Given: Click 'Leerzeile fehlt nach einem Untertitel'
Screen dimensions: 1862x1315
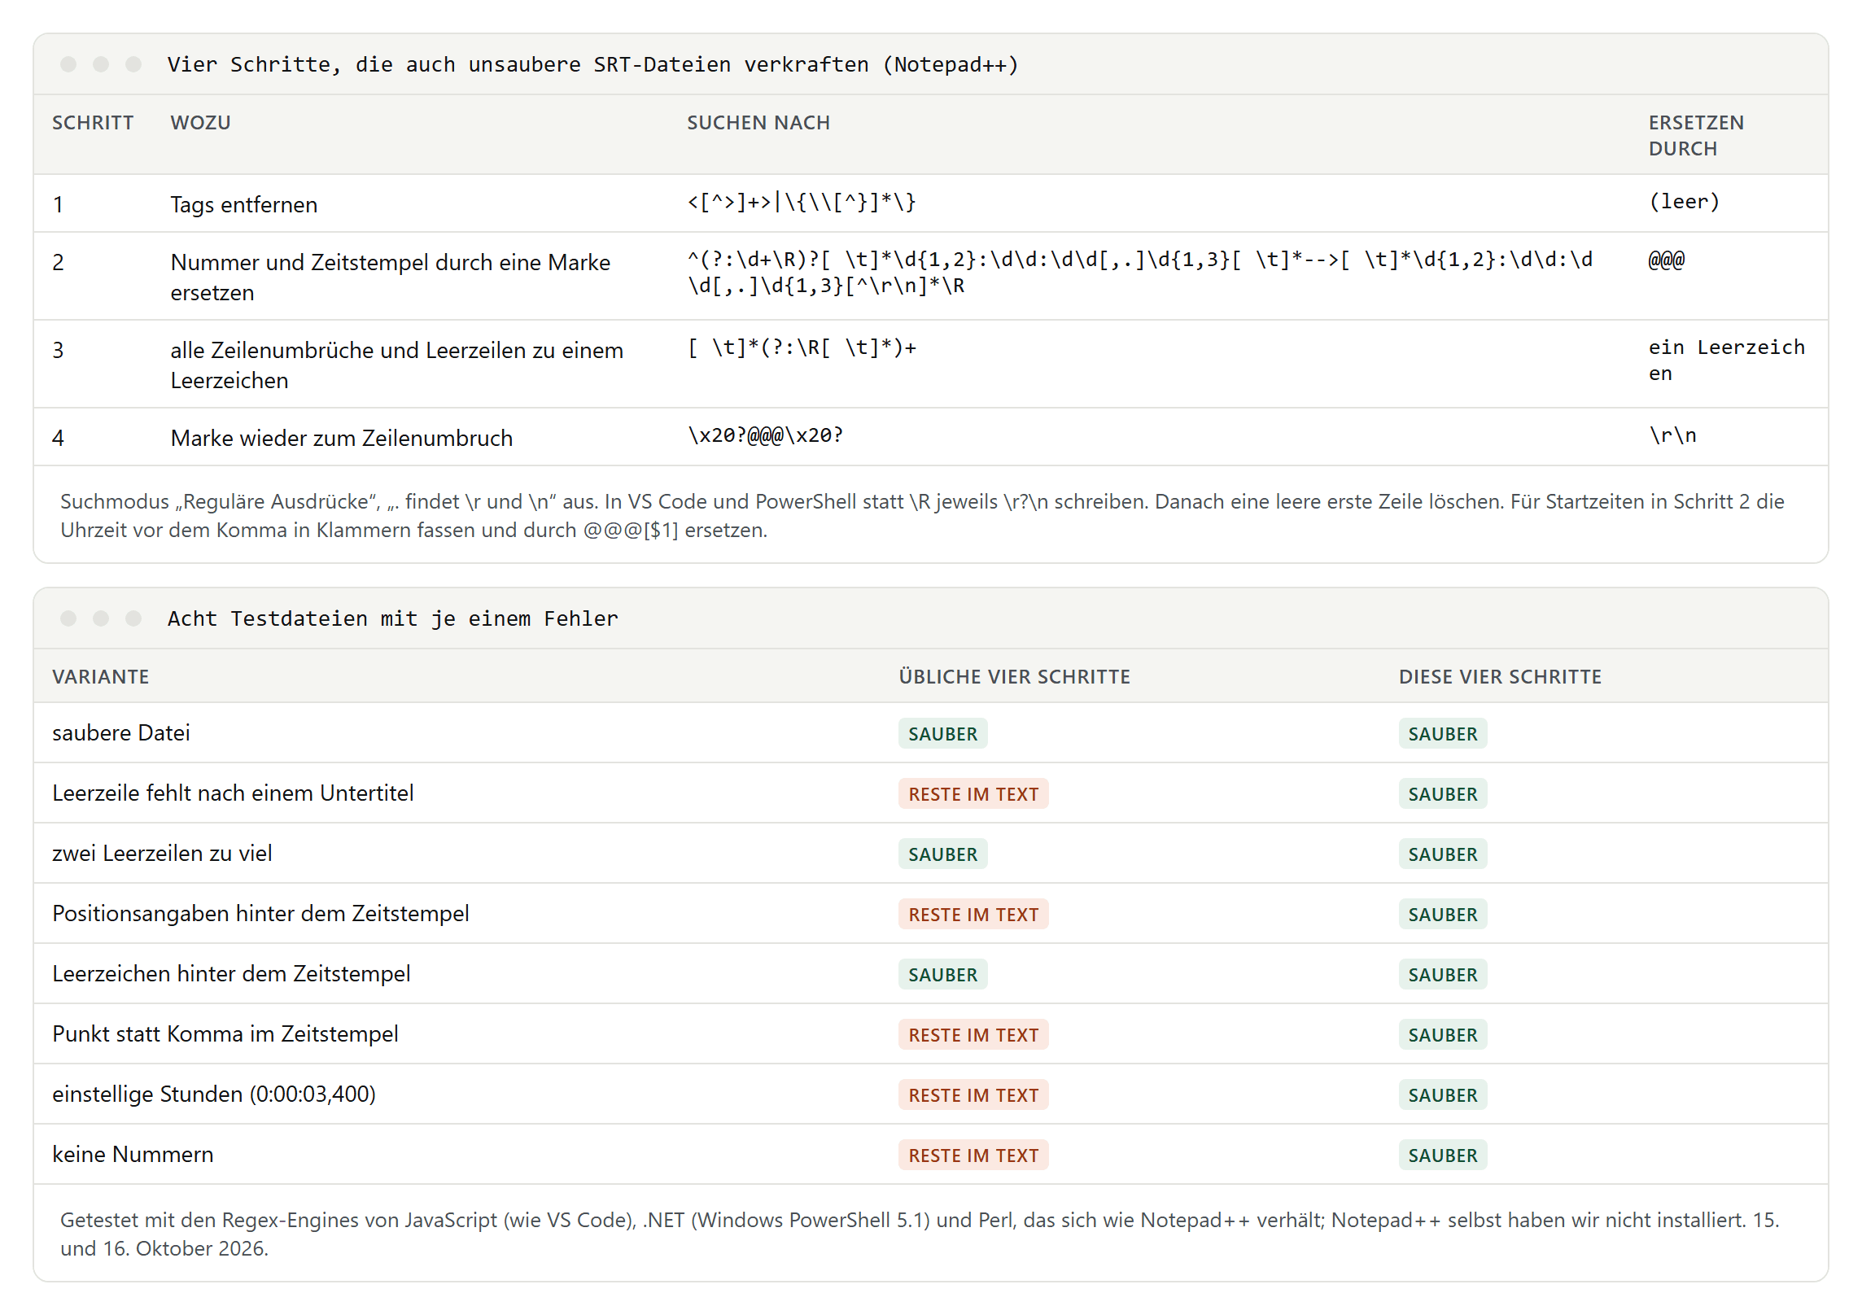Looking at the screenshot, I should [233, 793].
